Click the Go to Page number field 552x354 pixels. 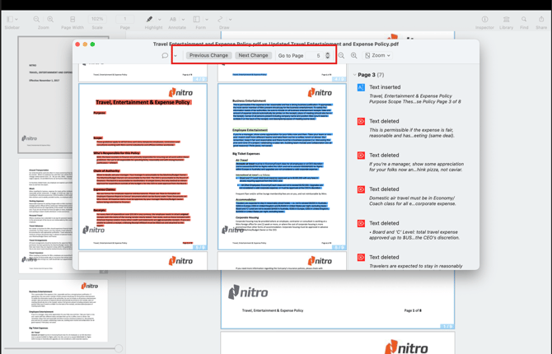click(316, 56)
